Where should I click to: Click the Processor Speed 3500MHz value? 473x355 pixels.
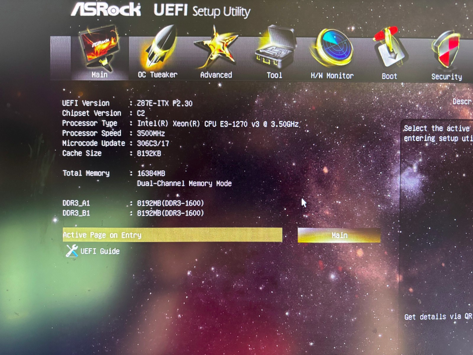(151, 133)
